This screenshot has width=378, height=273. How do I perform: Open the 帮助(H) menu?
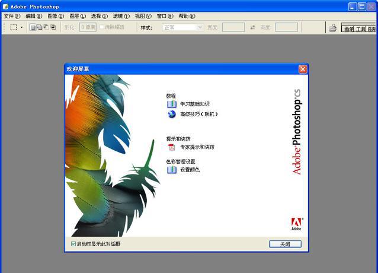pyautogui.click(x=187, y=16)
